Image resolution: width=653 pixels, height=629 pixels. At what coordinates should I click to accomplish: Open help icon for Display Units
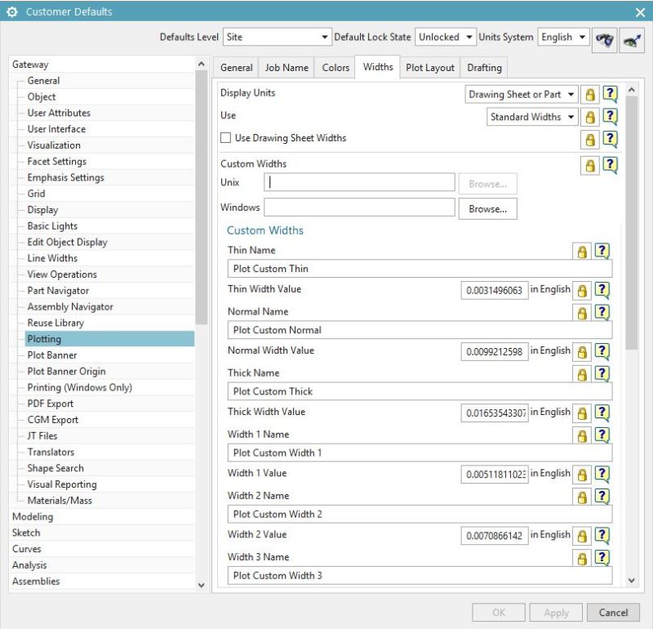[x=610, y=94]
